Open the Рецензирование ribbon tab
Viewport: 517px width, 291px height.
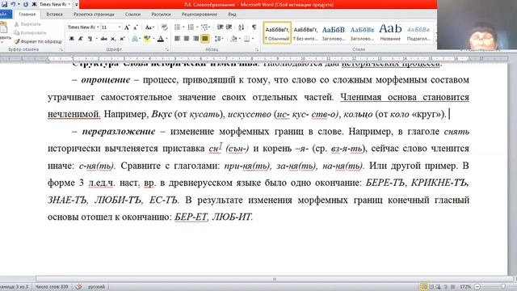click(200, 15)
